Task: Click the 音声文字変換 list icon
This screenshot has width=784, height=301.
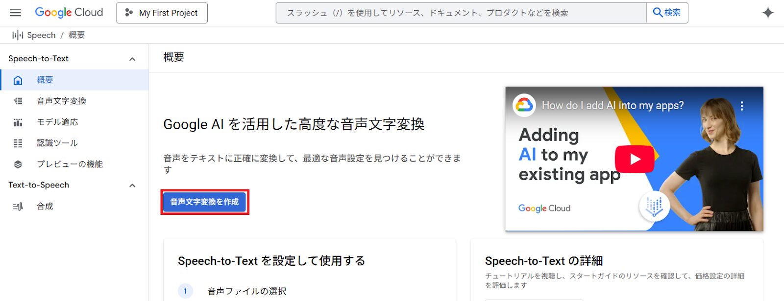Action: pos(18,101)
